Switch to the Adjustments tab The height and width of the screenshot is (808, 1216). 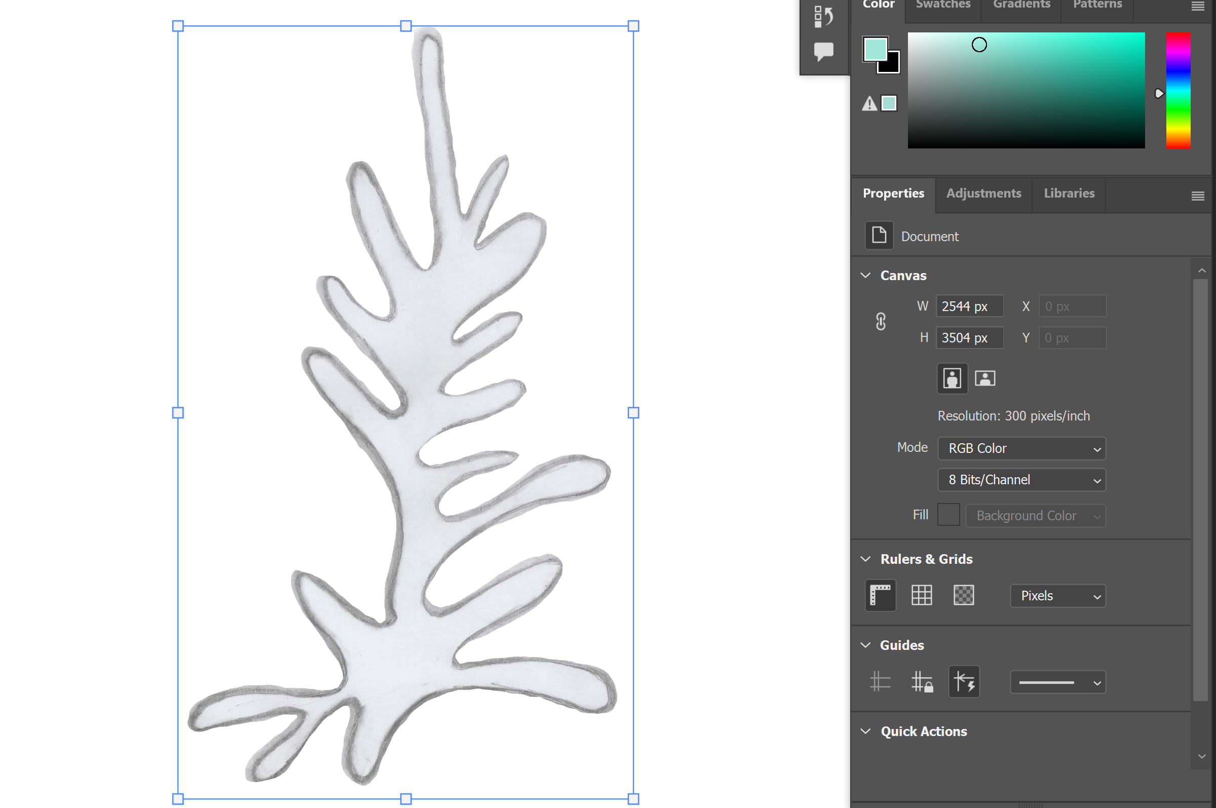point(983,193)
